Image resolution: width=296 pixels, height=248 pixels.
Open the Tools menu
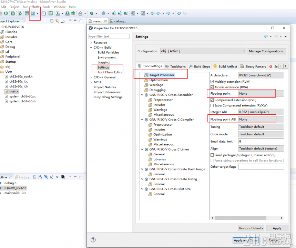click(46, 7)
